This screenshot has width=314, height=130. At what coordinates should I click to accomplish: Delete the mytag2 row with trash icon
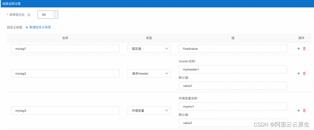pos(304,74)
